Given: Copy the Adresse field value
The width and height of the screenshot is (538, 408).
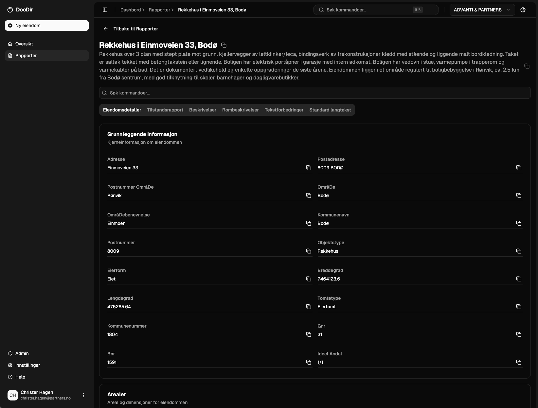Looking at the screenshot, I should coord(309,168).
